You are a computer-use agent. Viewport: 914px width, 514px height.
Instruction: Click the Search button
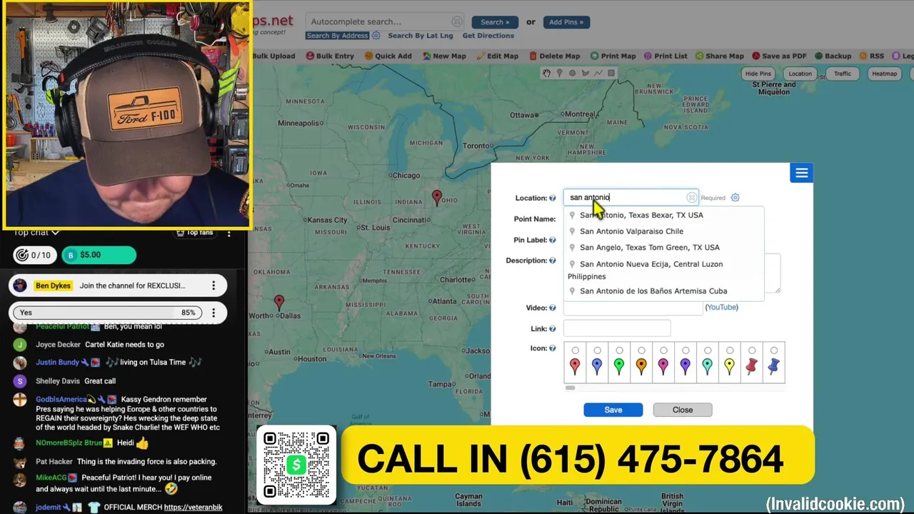495,22
